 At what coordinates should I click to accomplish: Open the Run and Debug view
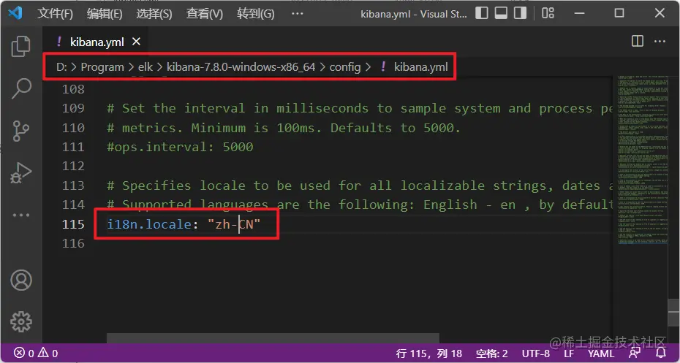pyautogui.click(x=20, y=173)
